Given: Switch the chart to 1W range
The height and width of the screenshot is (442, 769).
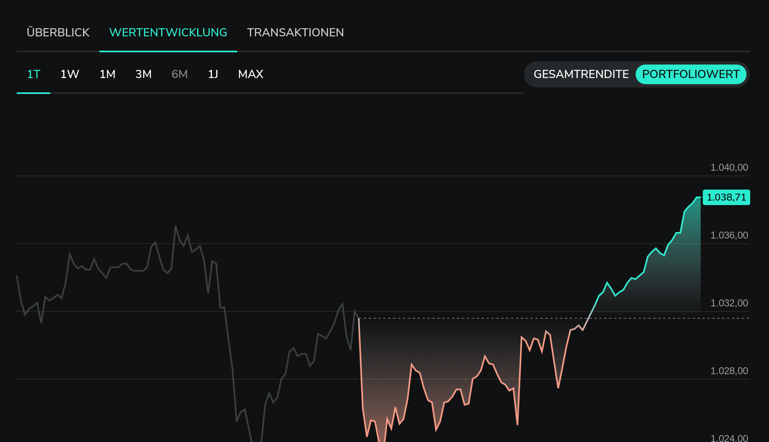Looking at the screenshot, I should pos(70,74).
